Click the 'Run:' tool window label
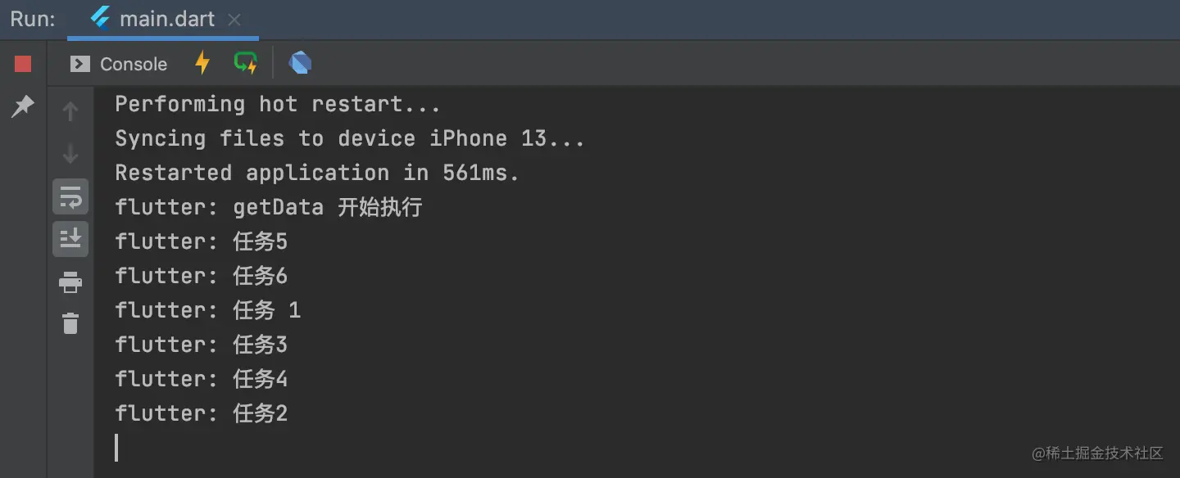Viewport: 1180px width, 478px height. click(x=33, y=20)
